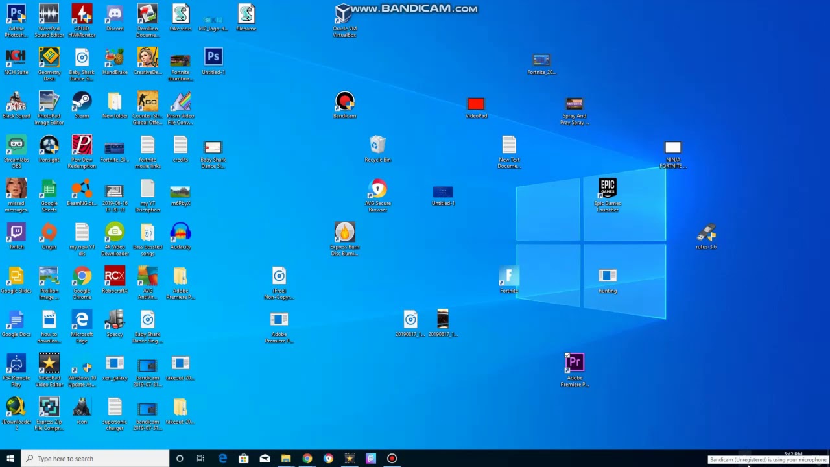Viewport: 830px width, 467px height.
Task: Launch WavePad Sound Editor shortcut
Action: click(x=49, y=20)
